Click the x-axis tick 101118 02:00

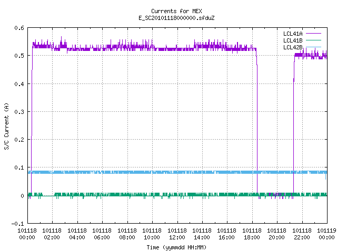point(52,234)
